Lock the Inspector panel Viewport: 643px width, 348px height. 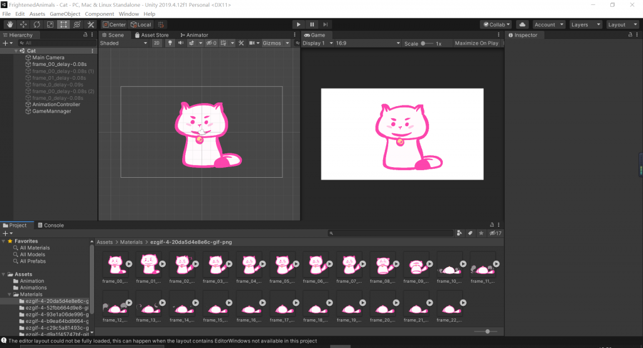pyautogui.click(x=630, y=35)
